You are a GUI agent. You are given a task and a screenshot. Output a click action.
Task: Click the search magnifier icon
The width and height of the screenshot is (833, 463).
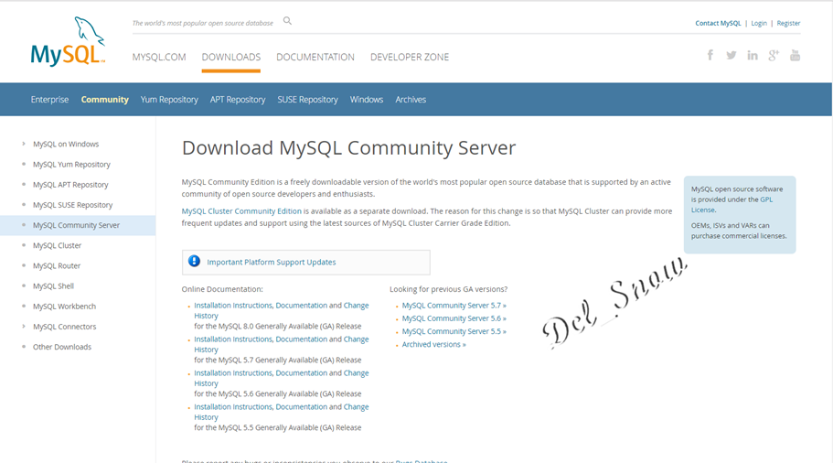pos(287,21)
